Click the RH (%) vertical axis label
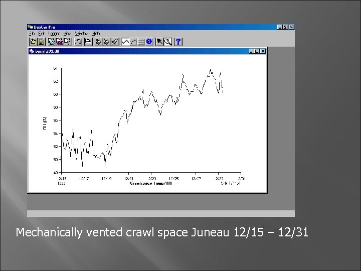 (45, 123)
